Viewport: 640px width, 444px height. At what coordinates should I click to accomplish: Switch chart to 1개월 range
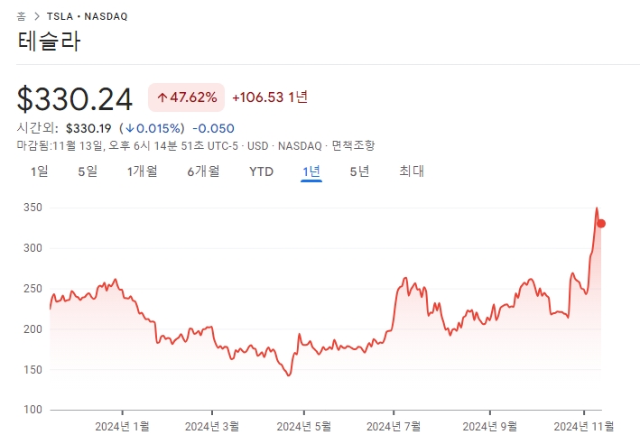point(142,171)
